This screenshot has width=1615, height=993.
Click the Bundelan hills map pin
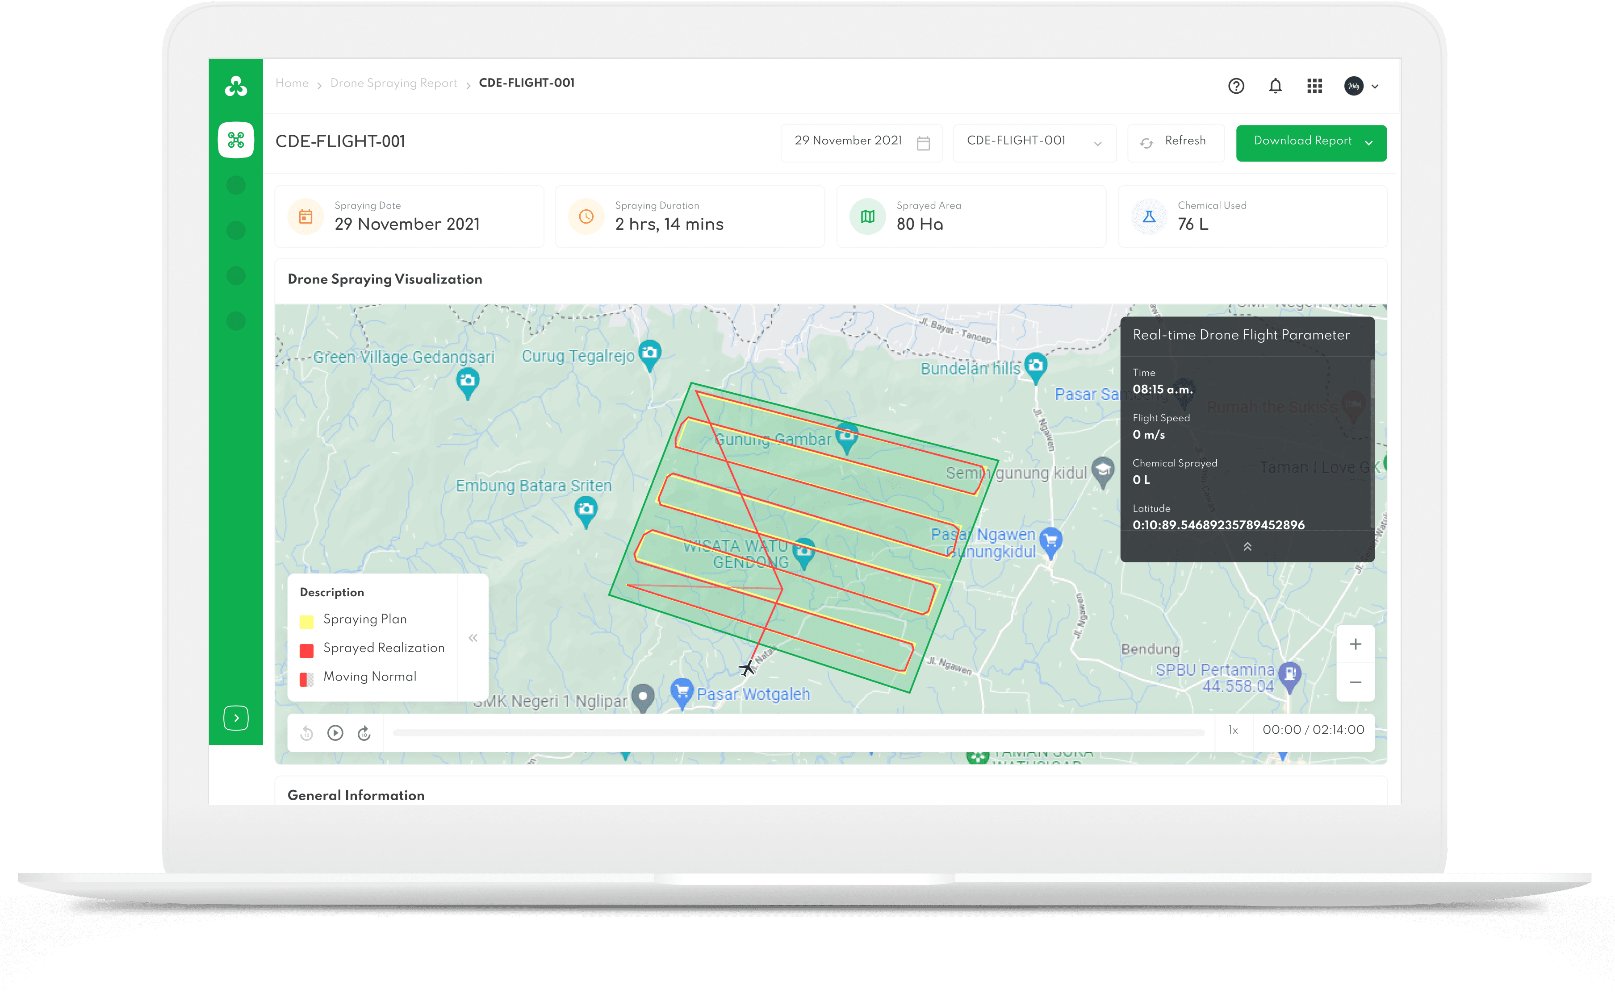1036,369
